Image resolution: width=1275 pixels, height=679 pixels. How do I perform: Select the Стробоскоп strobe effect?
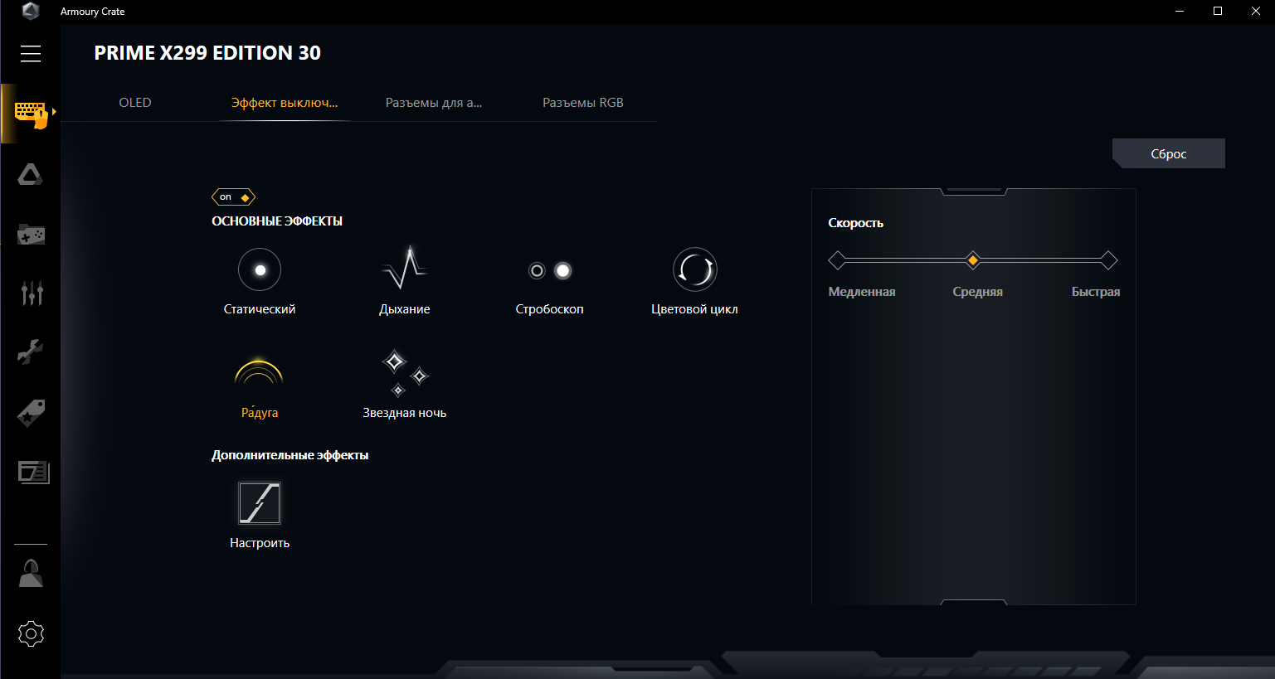(x=550, y=270)
